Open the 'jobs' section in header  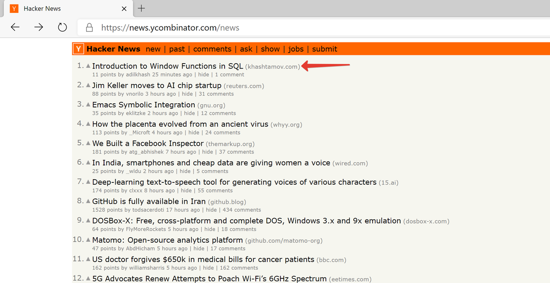point(296,49)
